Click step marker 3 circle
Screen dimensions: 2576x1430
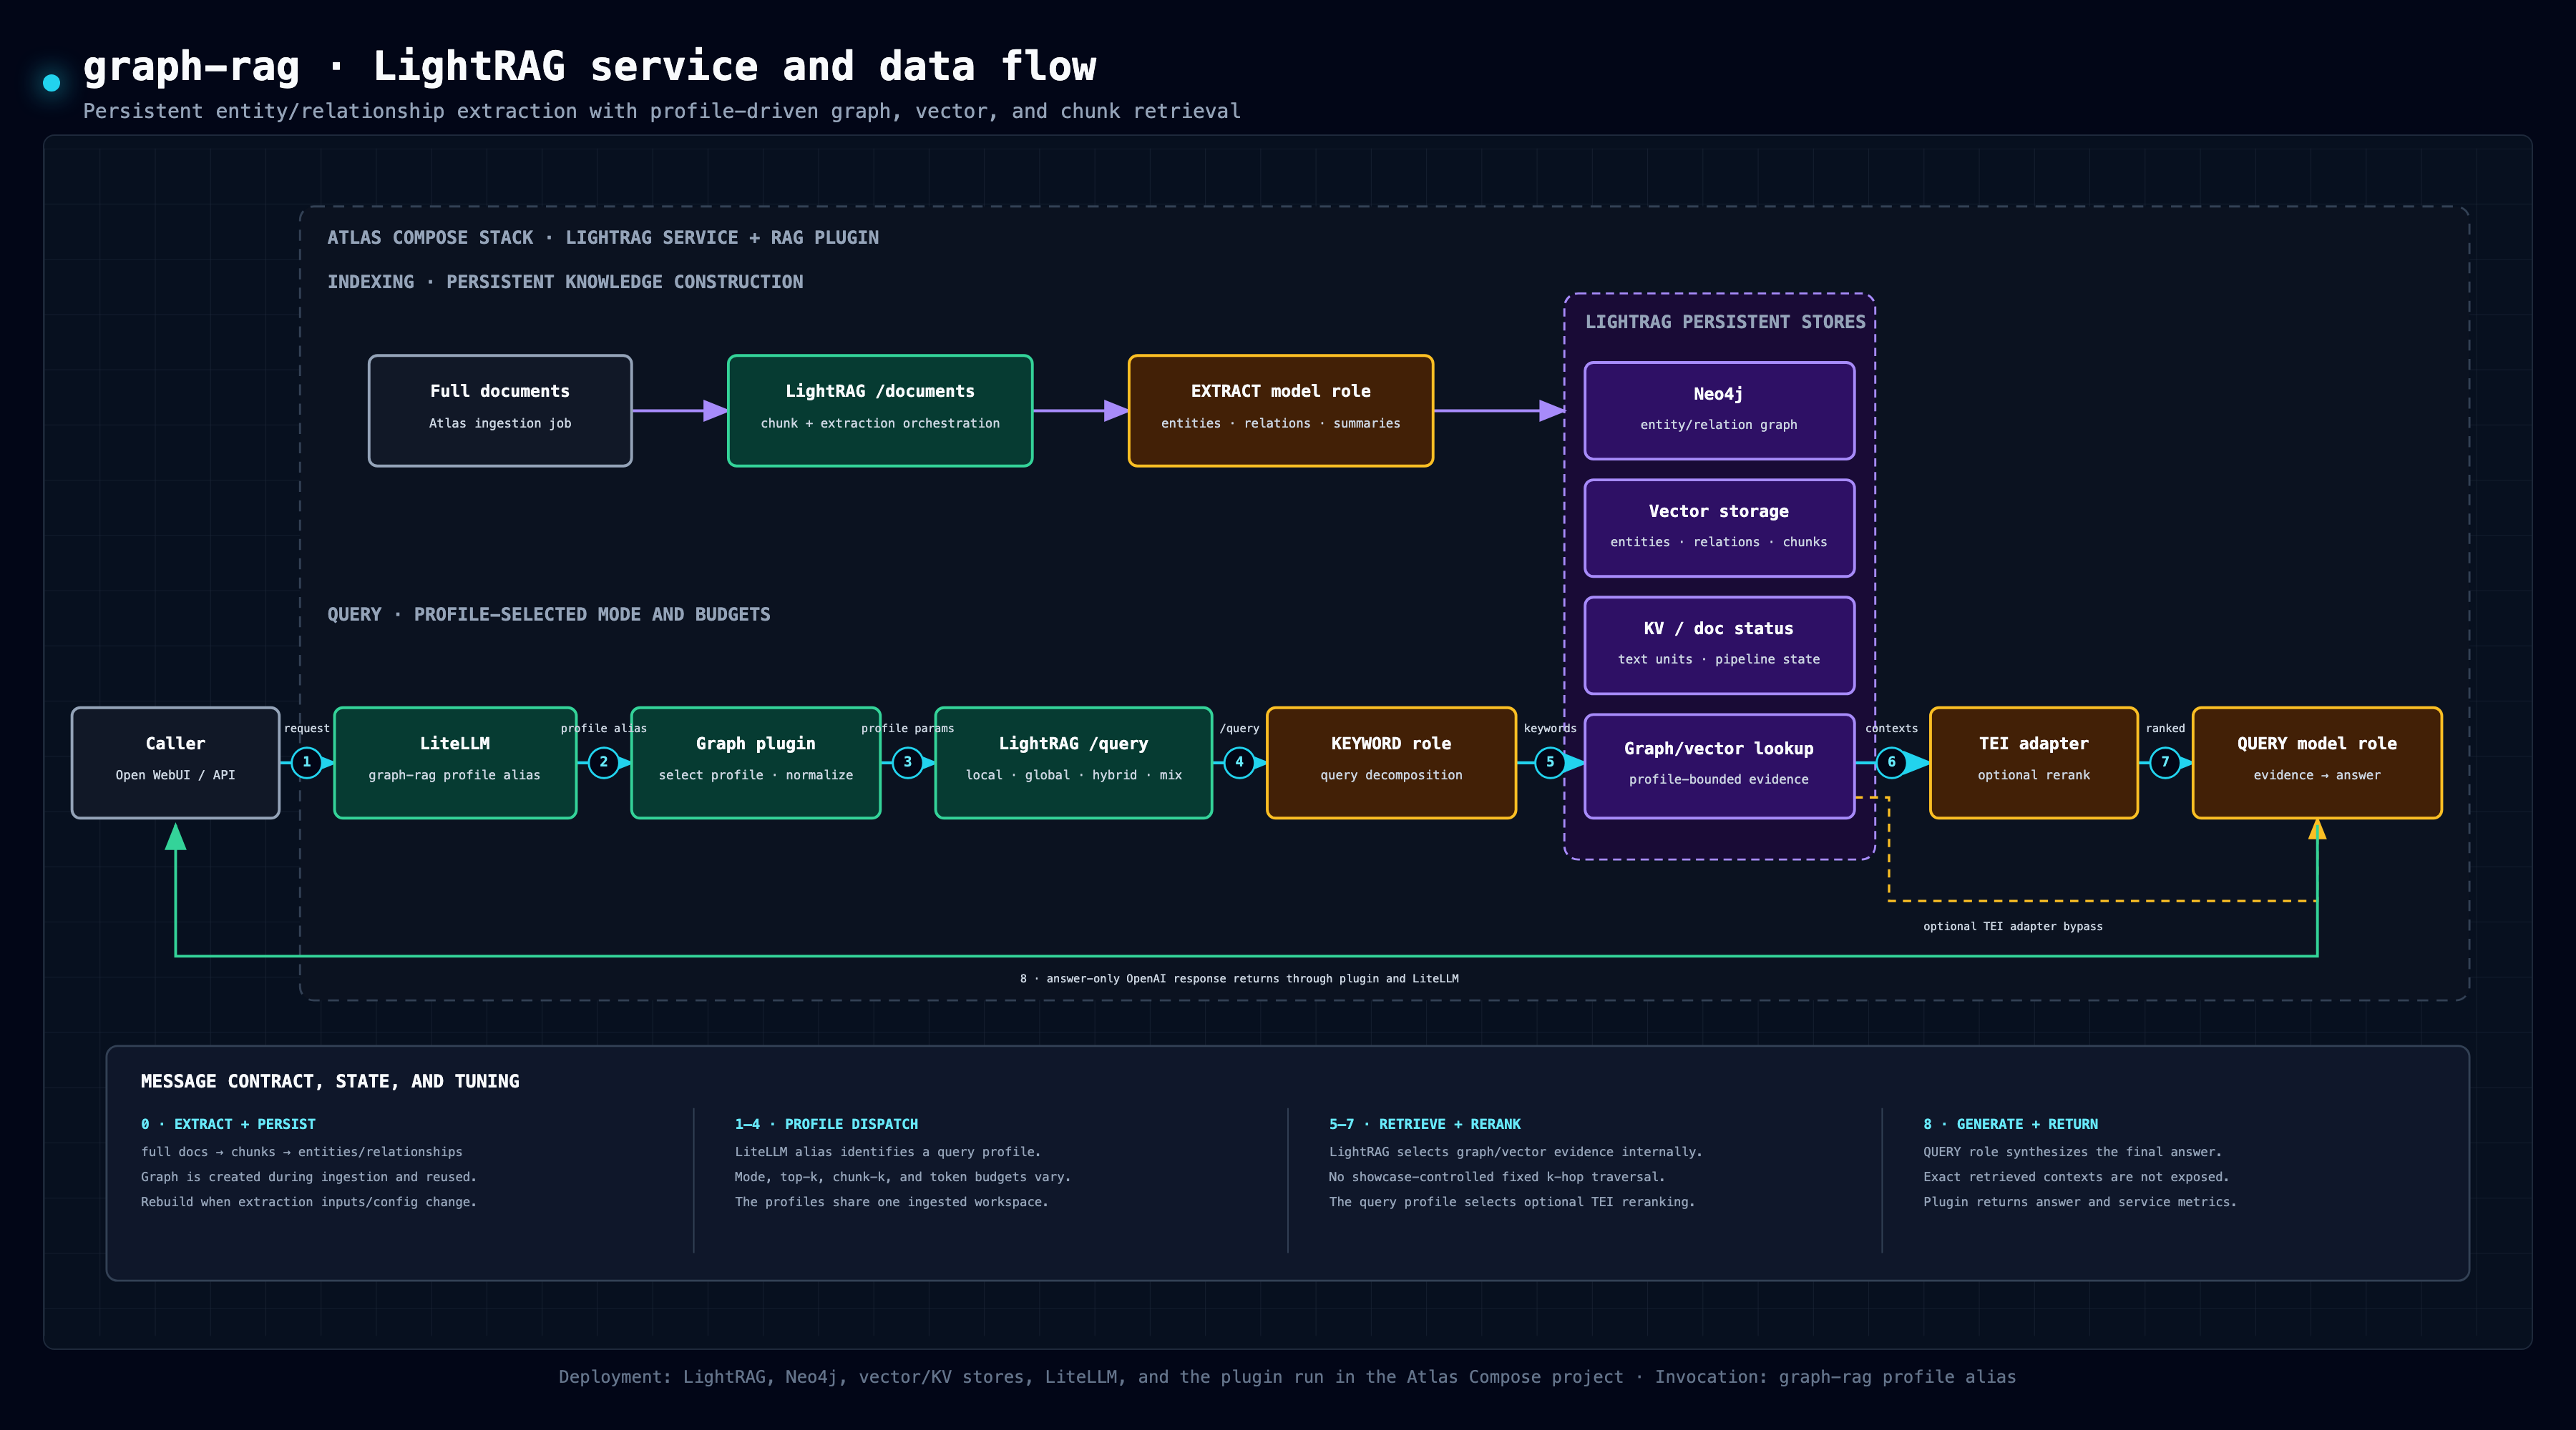coord(908,762)
